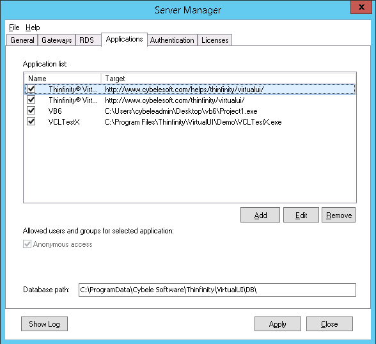Apply the configuration changes

click(278, 324)
